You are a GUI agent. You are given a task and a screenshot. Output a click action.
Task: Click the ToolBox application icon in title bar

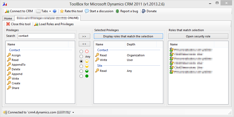tap(5, 4)
